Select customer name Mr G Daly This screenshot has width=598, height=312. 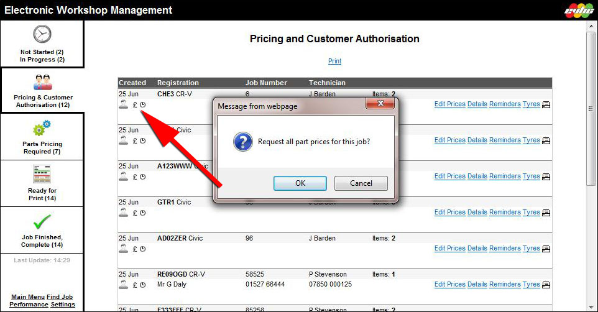[172, 284]
